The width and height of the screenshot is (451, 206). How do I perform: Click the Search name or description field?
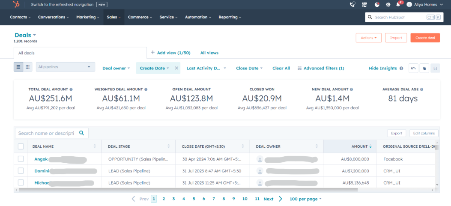tap(52, 133)
